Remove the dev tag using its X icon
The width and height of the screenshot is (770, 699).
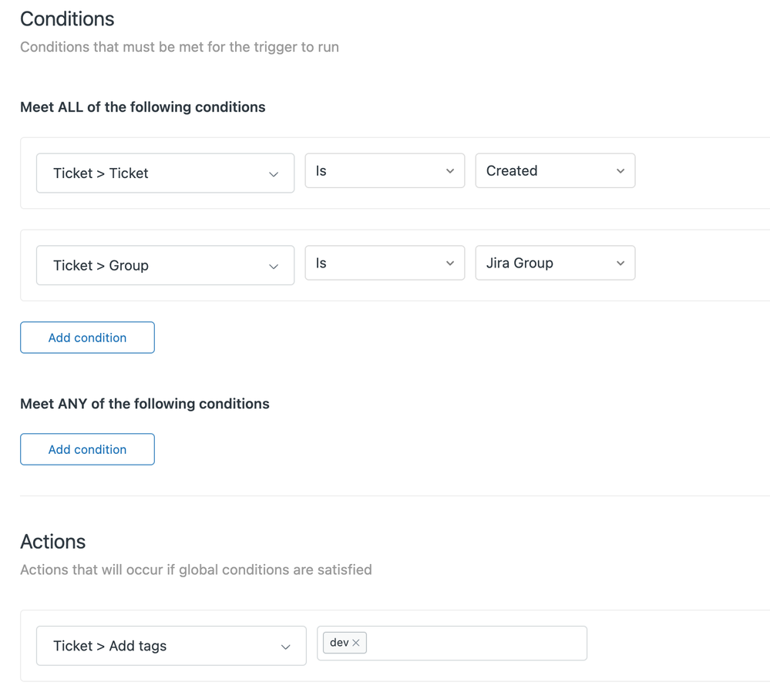pyautogui.click(x=356, y=643)
